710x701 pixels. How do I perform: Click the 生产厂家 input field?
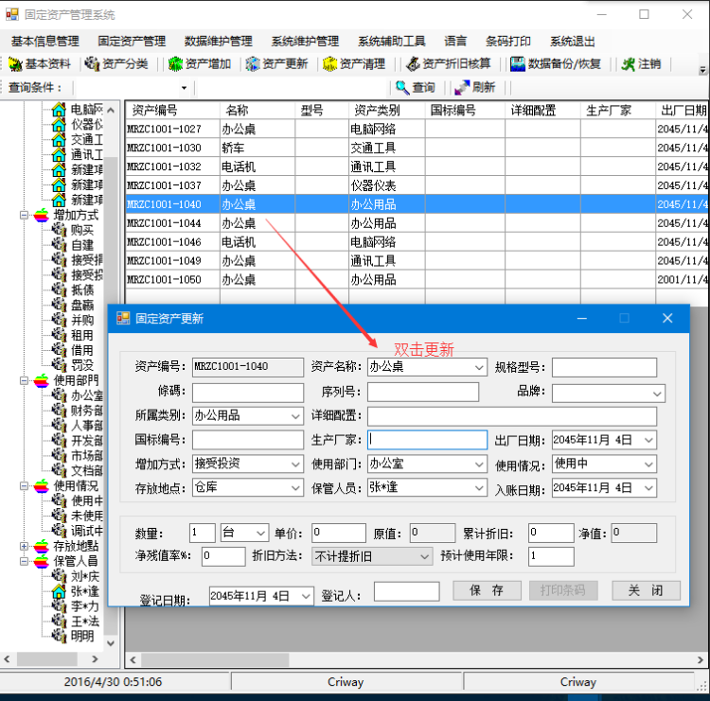coord(427,440)
